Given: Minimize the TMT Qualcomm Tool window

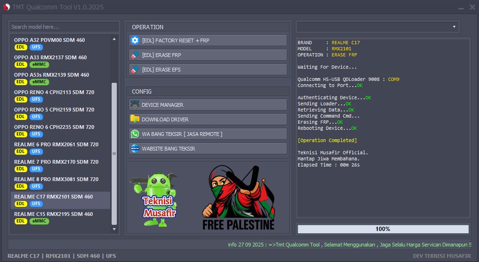Looking at the screenshot, I should tap(461, 8).
